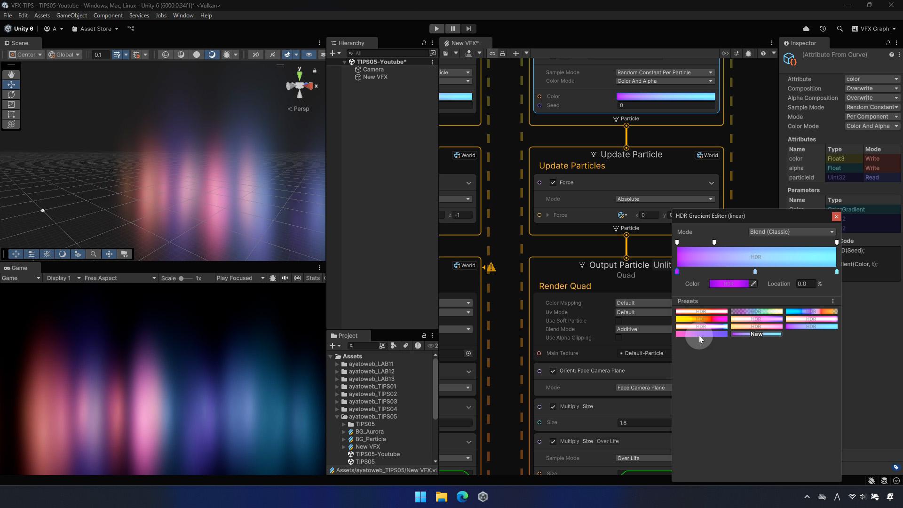
Task: Click the toolbar search magnifier icon
Action: 840,29
